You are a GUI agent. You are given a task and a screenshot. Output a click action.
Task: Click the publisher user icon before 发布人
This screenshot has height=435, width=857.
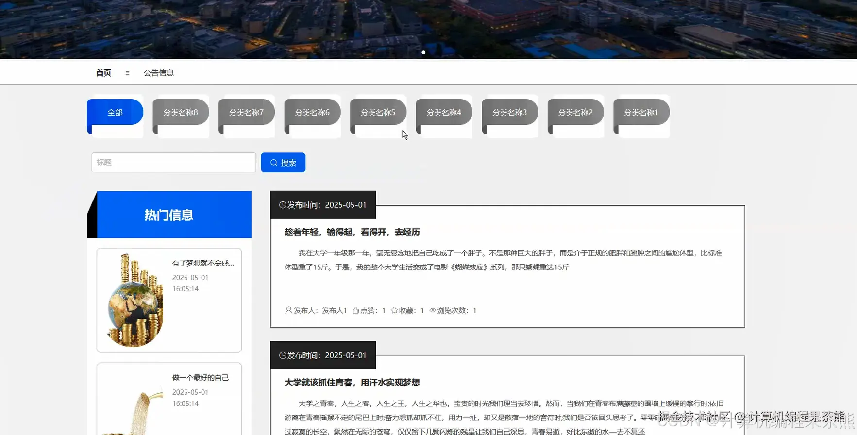[288, 310]
